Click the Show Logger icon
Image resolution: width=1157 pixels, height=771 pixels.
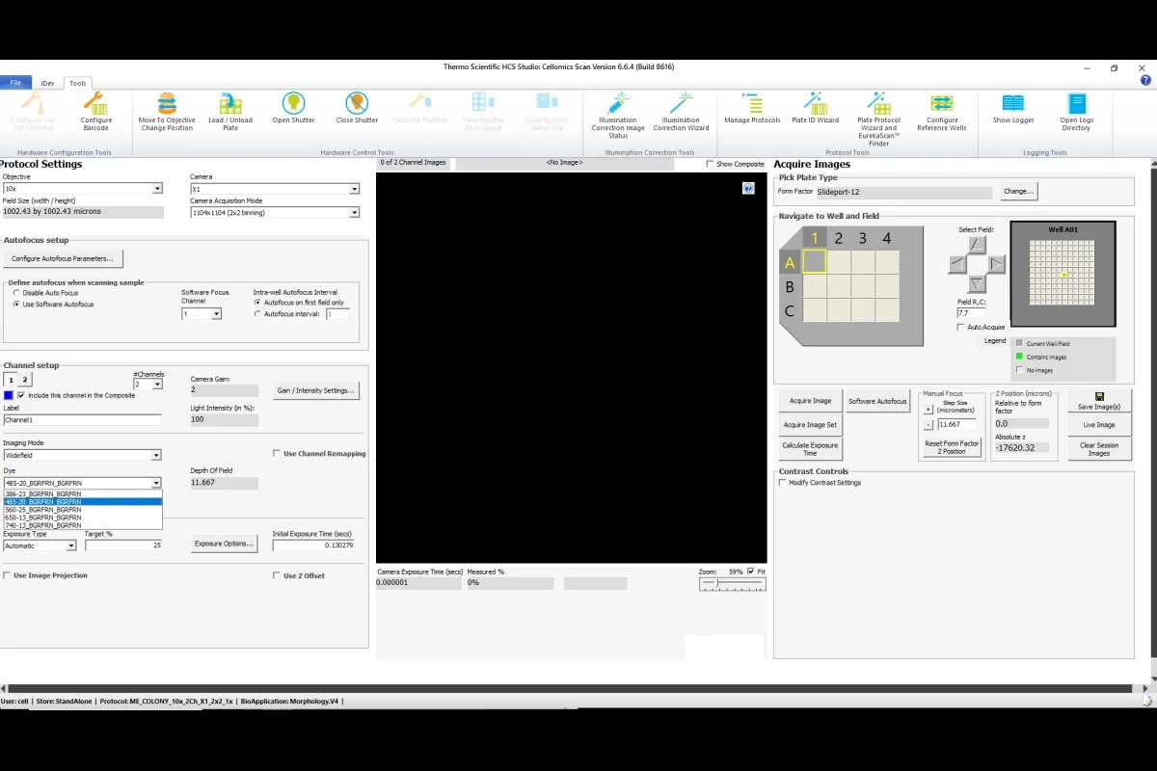click(x=1012, y=104)
